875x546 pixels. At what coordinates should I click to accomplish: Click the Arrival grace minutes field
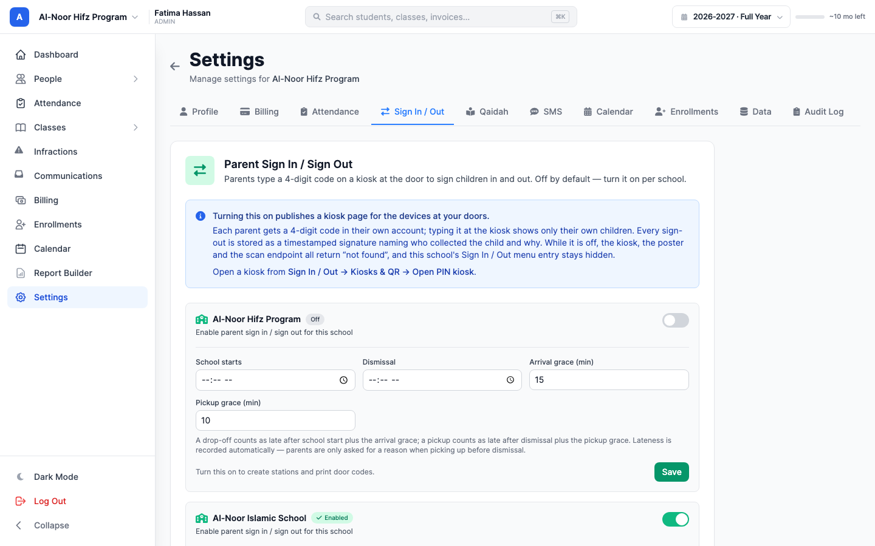pos(609,380)
